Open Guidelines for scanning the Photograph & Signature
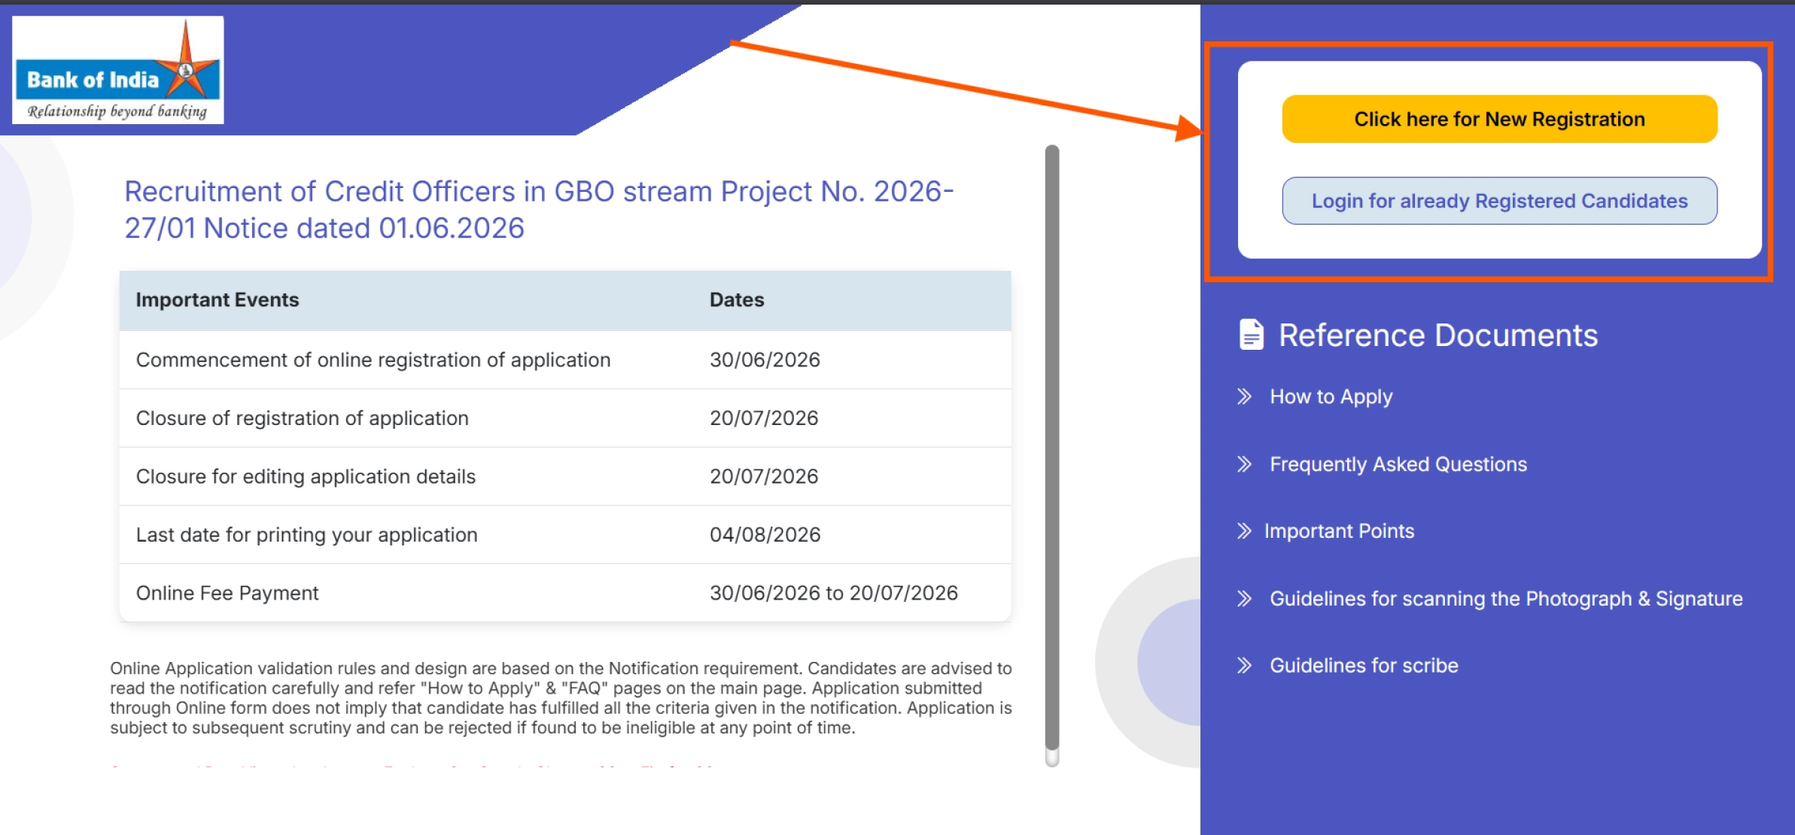This screenshot has width=1795, height=835. pyautogui.click(x=1506, y=599)
